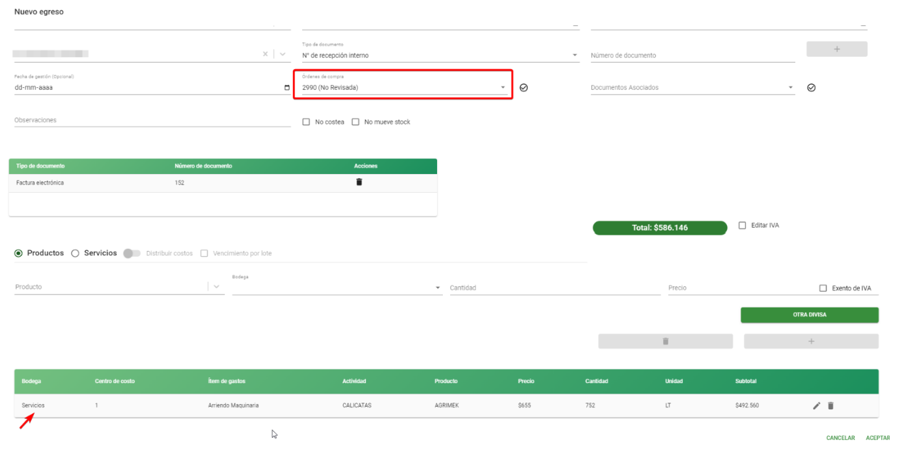This screenshot has height=464, width=921.
Task: Click the CALICATAS activity cell
Action: [357, 405]
